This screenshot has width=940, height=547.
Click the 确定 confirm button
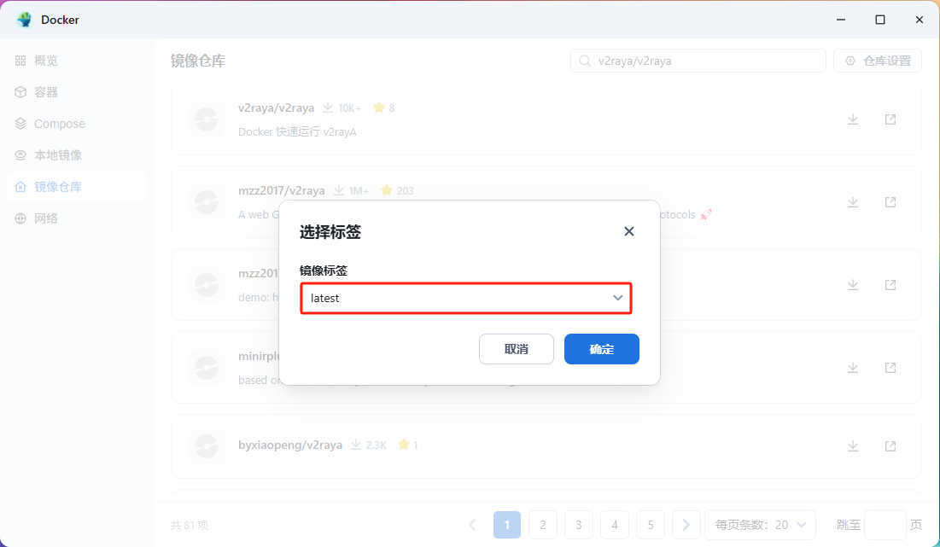(x=601, y=349)
